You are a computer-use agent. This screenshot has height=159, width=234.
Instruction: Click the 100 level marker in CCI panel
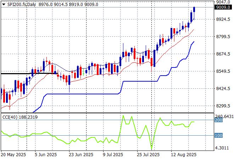pos(219,136)
